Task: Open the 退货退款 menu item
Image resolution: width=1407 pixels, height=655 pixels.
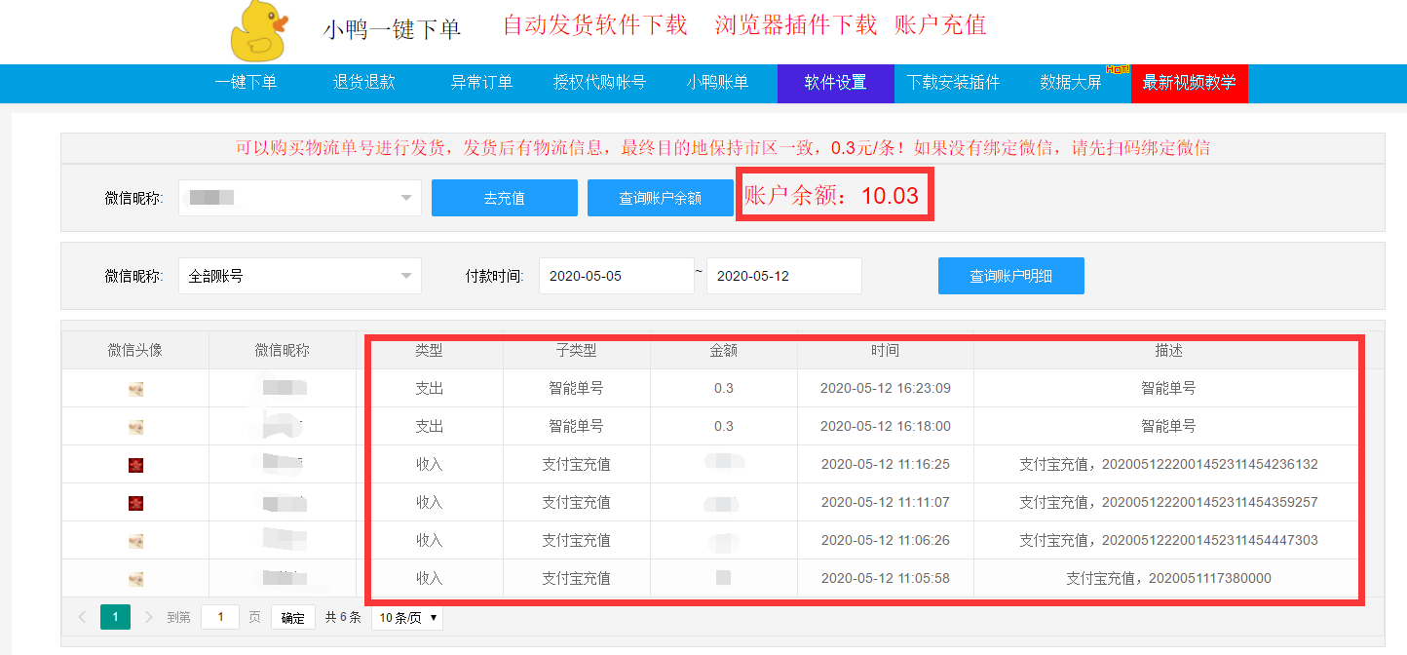Action: [x=365, y=83]
